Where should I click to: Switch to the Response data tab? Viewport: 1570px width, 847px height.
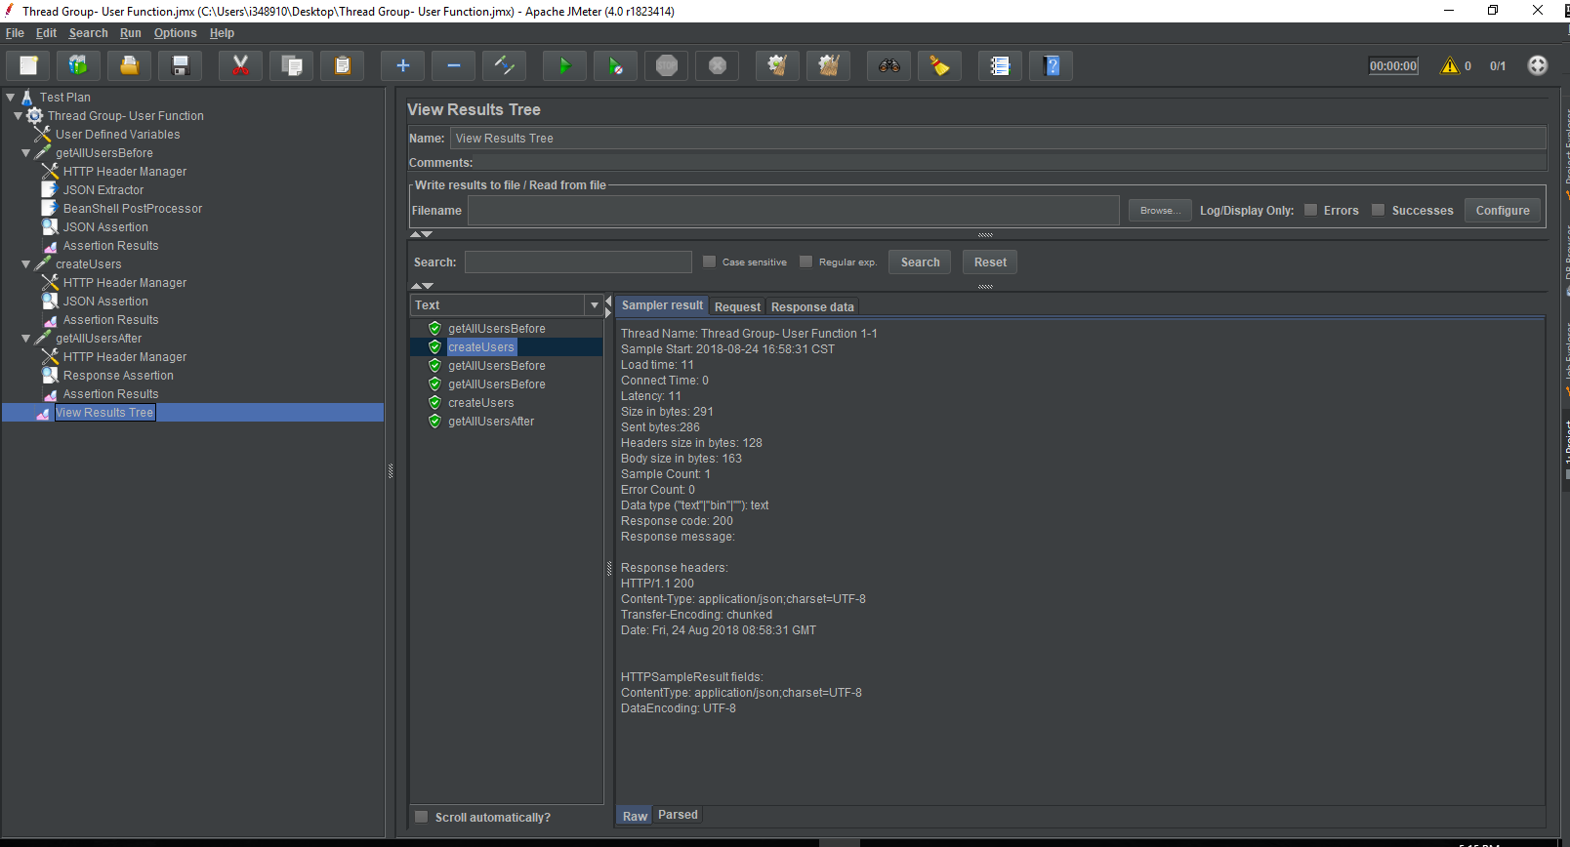(x=812, y=306)
